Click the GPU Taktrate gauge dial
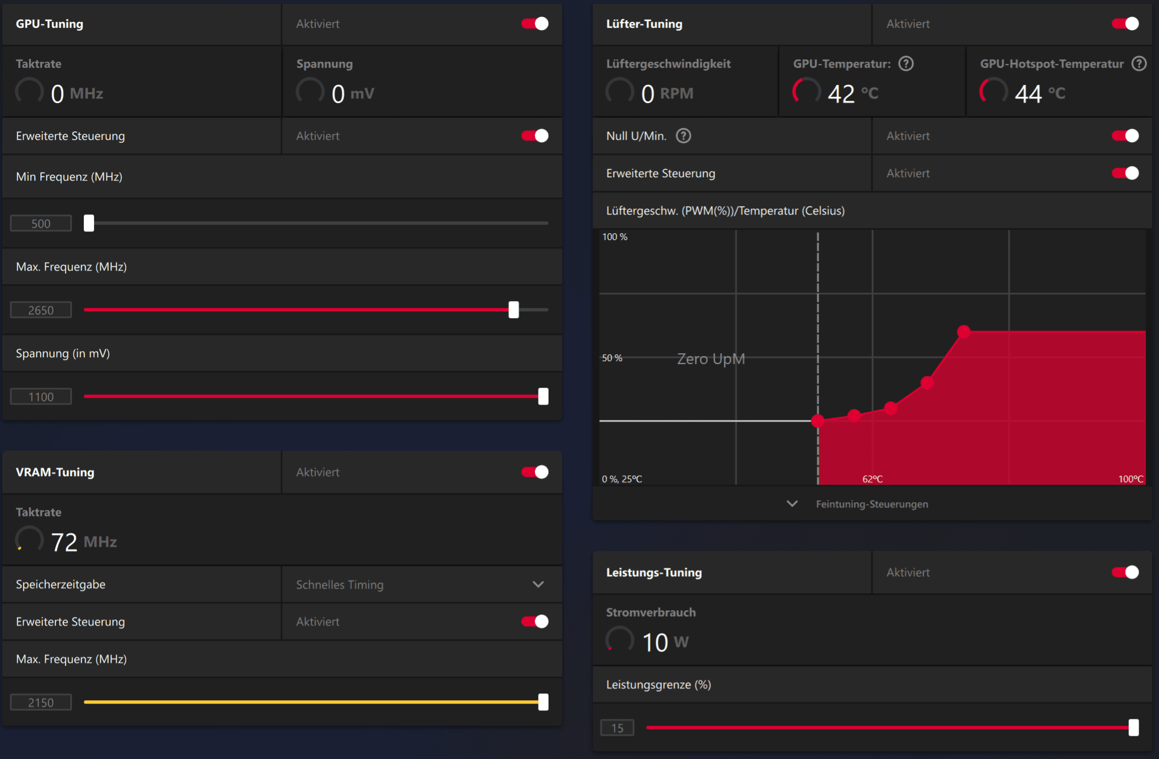This screenshot has width=1159, height=759. tap(29, 92)
